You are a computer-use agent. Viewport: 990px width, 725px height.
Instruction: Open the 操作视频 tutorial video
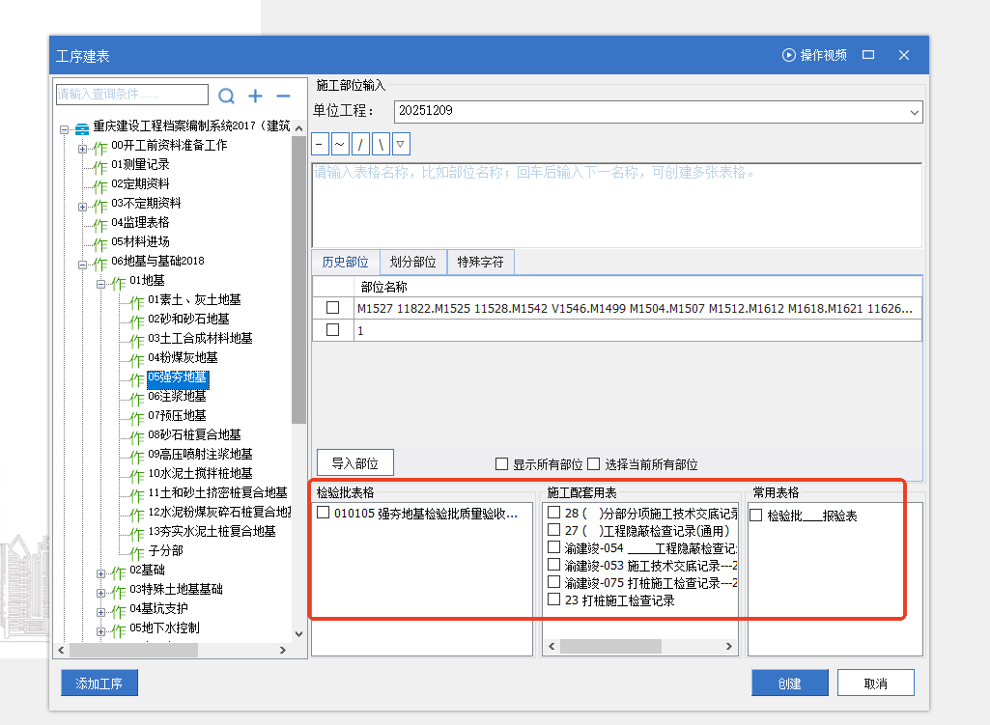[814, 56]
